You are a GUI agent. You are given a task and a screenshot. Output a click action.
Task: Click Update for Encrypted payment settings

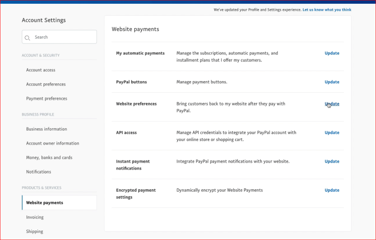(x=332, y=190)
